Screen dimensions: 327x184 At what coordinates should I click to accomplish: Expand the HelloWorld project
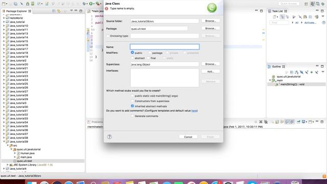coord(4,18)
